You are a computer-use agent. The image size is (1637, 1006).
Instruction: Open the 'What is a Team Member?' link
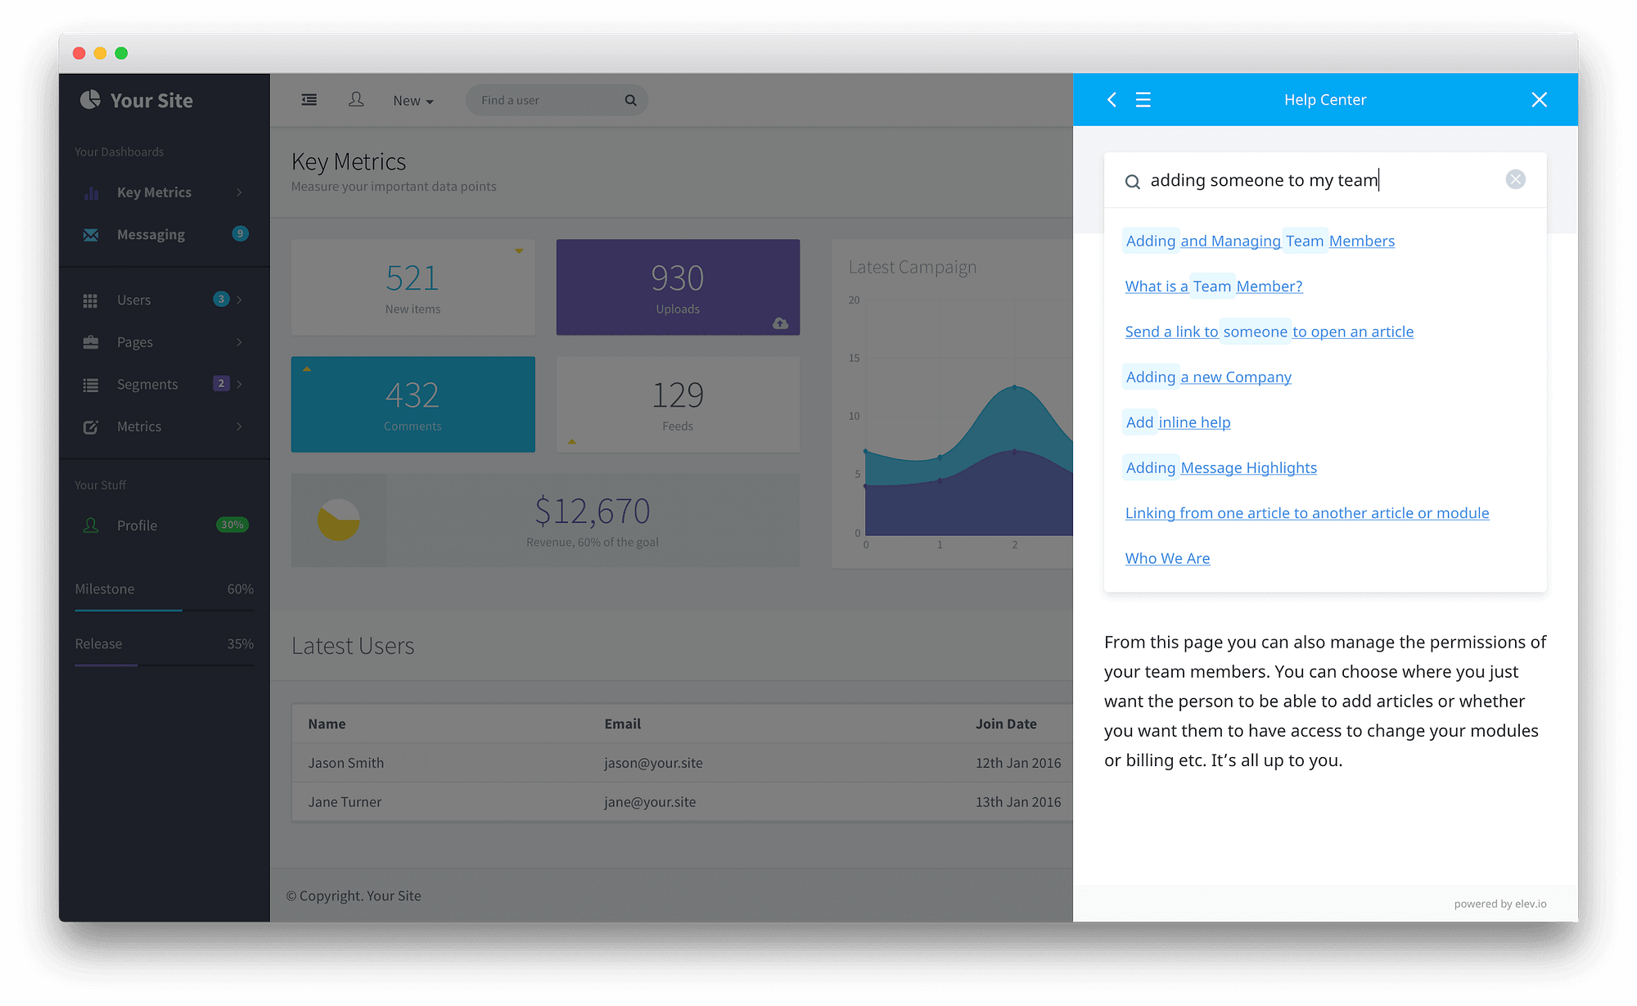tap(1213, 286)
